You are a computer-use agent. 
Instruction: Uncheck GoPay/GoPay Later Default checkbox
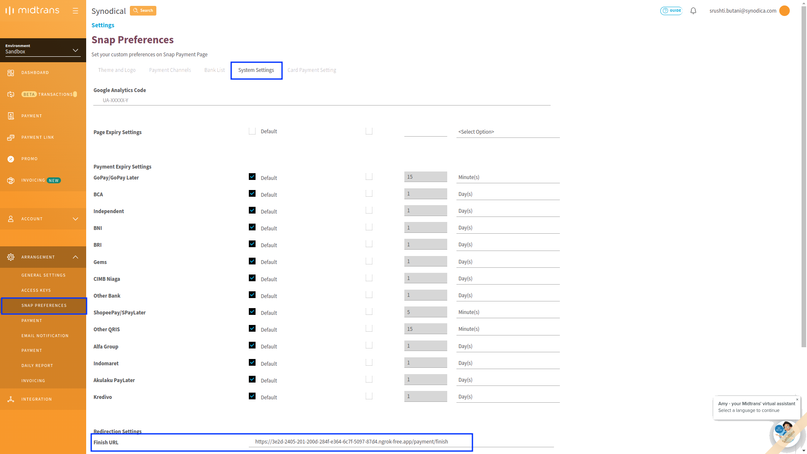[252, 177]
